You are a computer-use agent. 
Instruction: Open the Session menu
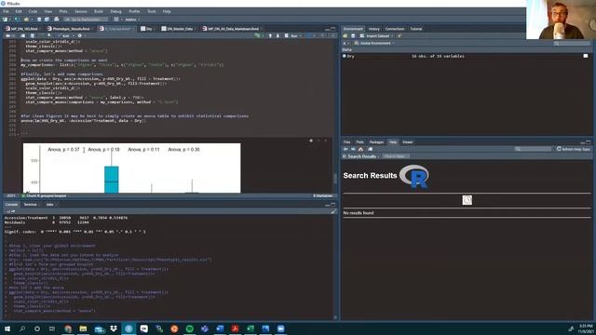pos(81,11)
